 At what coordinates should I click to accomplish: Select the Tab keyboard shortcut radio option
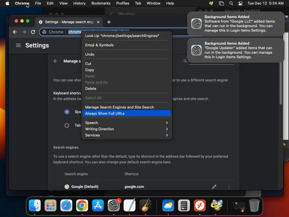67,125
